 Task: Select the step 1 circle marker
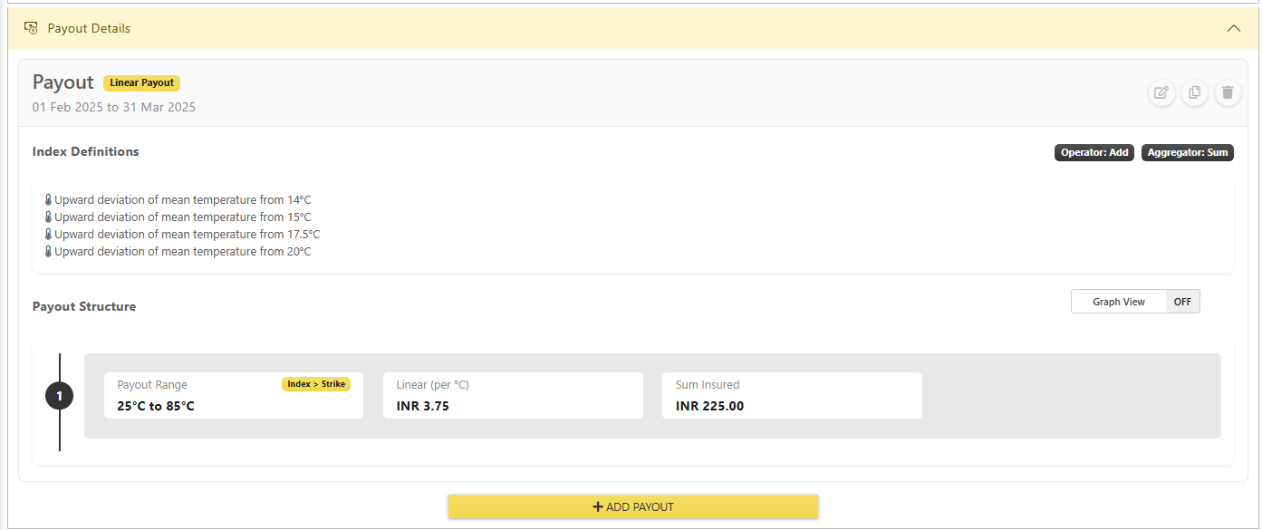(x=60, y=396)
